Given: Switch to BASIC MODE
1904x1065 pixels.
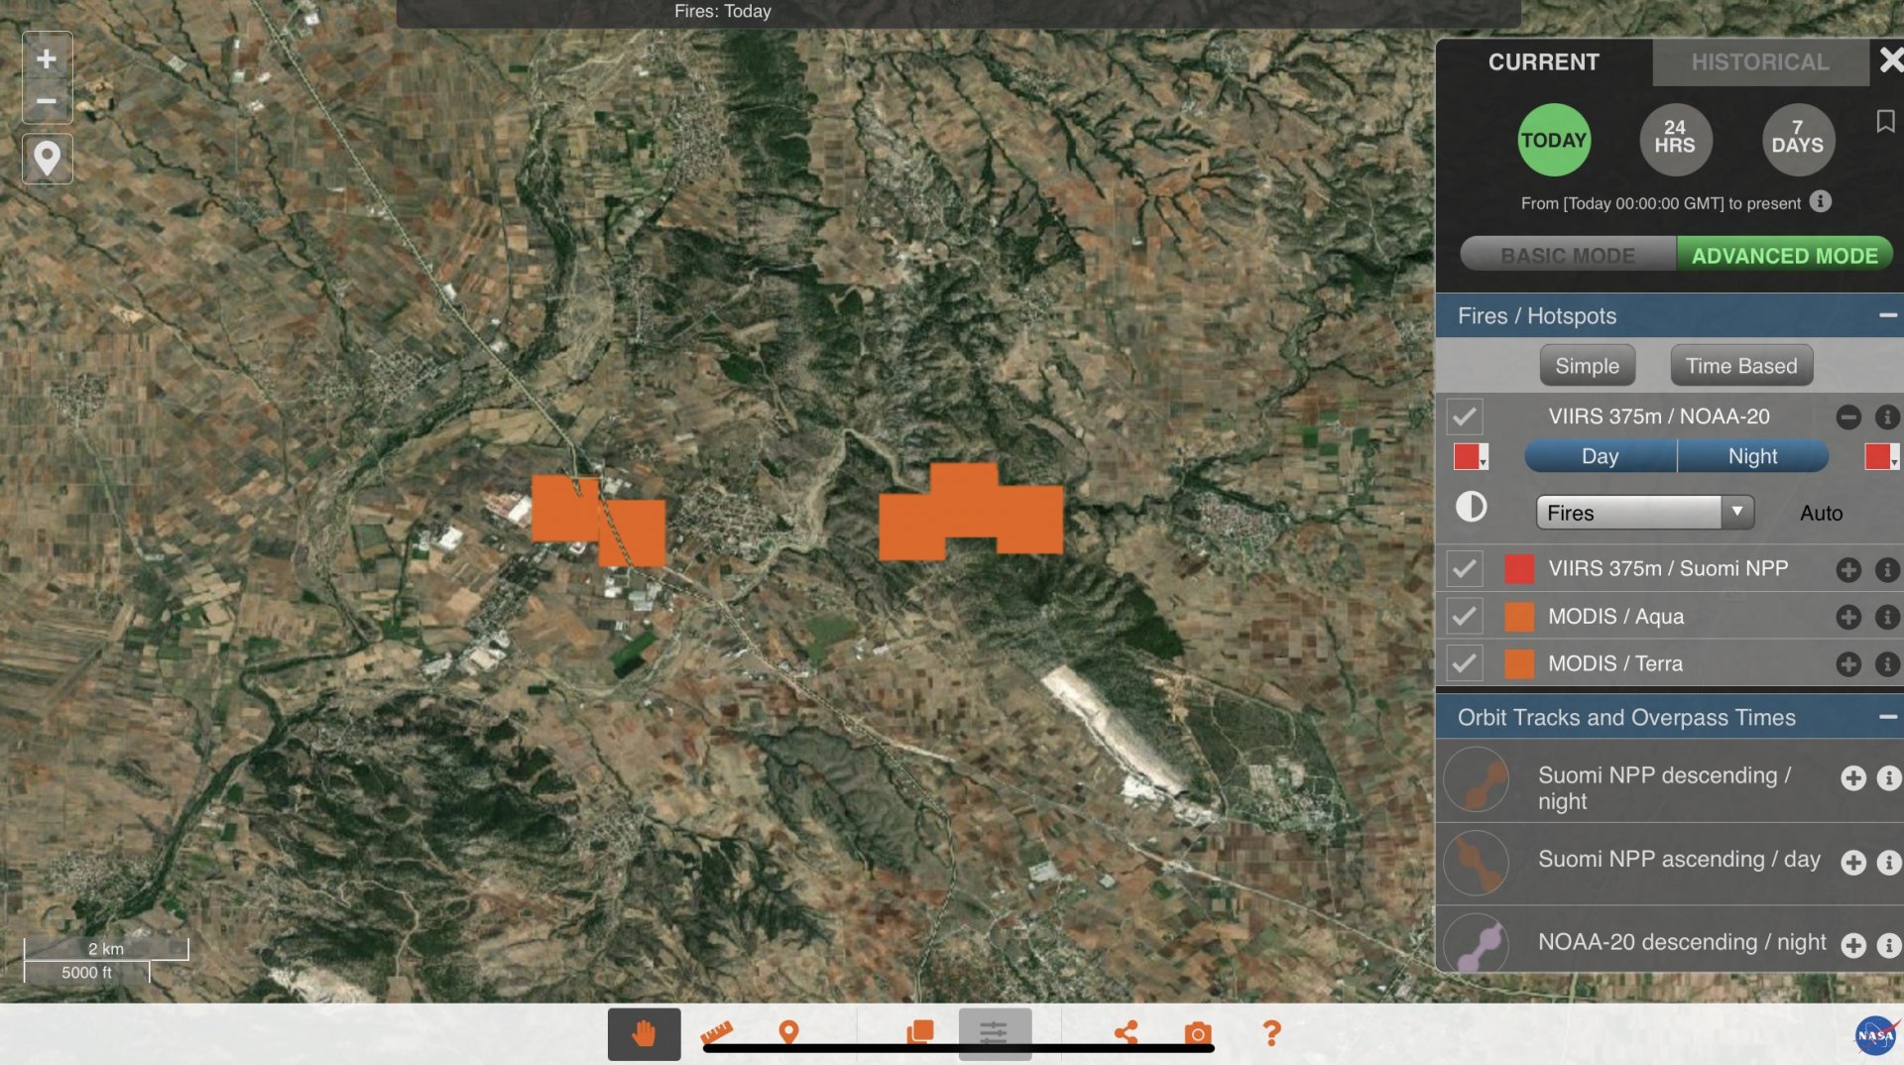Looking at the screenshot, I should pyautogui.click(x=1567, y=255).
